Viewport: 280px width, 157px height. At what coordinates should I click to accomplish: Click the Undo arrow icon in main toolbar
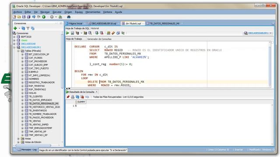coord(34,17)
